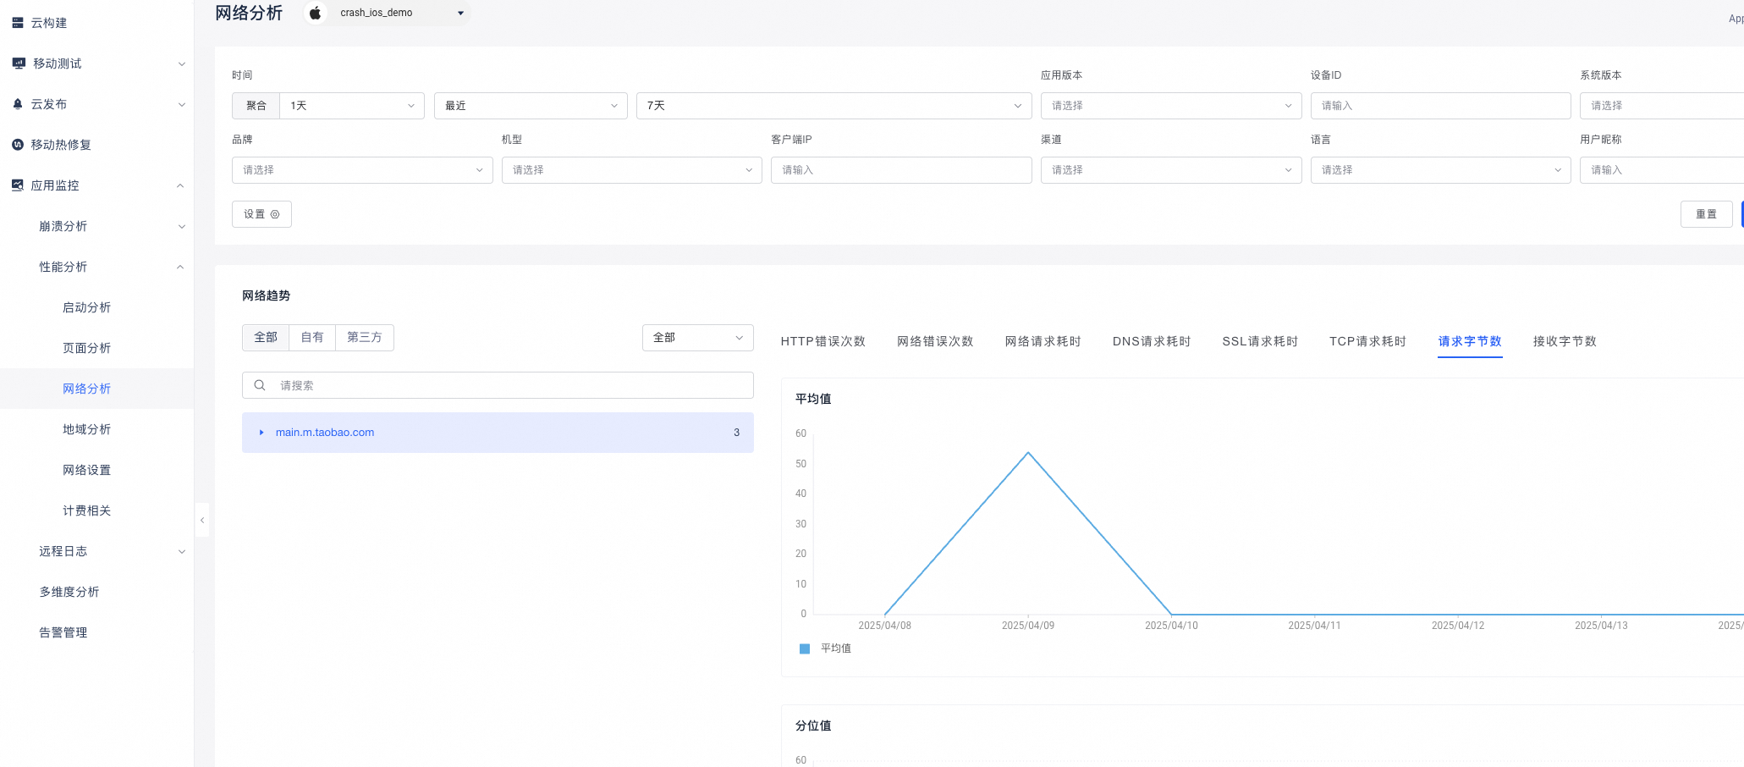Viewport: 1744px width, 767px height.
Task: Open 计费相关 in the sidebar
Action: click(86, 510)
